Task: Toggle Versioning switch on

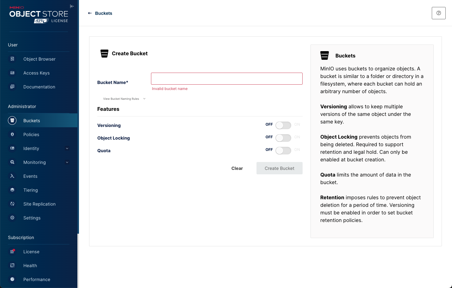Action: pos(283,125)
